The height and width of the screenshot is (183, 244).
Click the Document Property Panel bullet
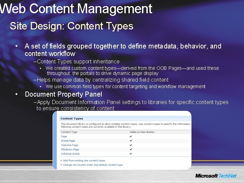click(63, 94)
